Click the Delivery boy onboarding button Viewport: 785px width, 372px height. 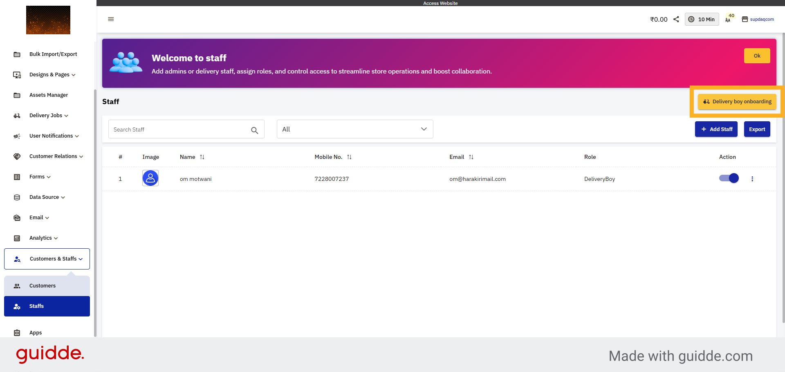point(737,102)
